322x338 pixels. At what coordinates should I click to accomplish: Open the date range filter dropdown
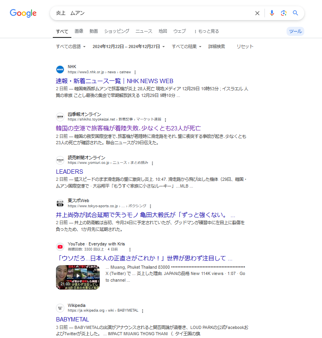click(x=128, y=46)
